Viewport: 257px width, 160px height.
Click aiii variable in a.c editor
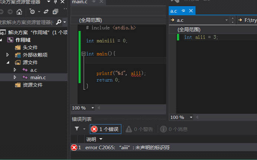tap(200, 37)
